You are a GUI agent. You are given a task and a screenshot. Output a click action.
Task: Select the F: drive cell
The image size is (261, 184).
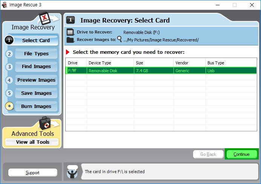pyautogui.click(x=76, y=71)
